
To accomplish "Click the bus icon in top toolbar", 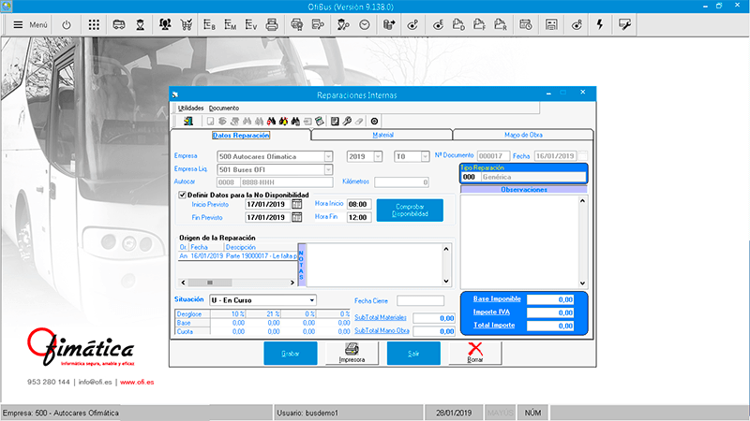I will pos(120,23).
